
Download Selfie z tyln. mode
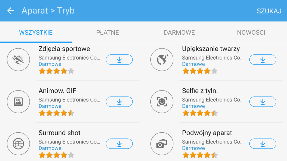coord(263,102)
